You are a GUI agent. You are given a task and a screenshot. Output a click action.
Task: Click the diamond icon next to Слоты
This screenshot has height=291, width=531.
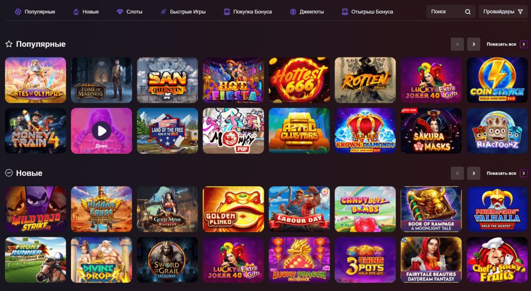(x=120, y=12)
